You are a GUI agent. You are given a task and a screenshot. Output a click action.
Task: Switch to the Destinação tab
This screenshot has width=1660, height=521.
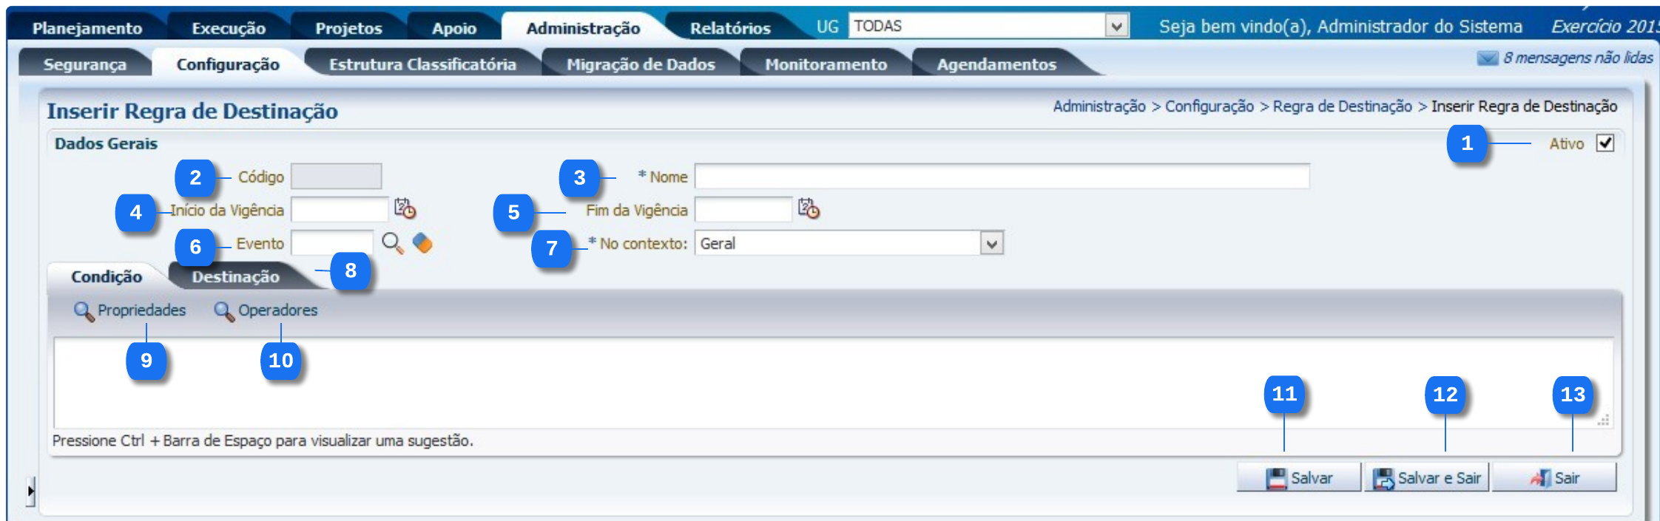click(235, 277)
